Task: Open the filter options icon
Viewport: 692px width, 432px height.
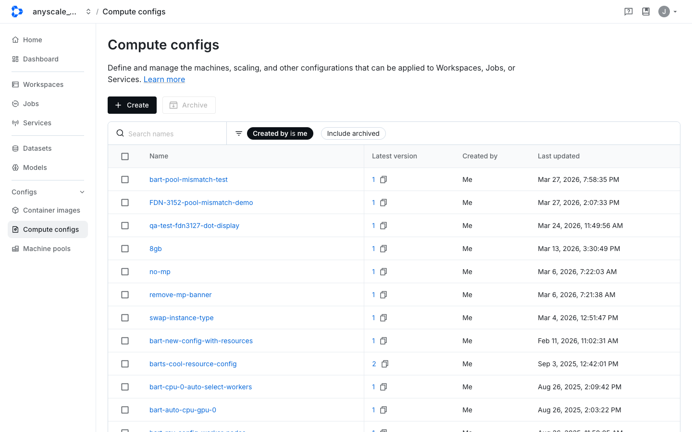Action: pyautogui.click(x=239, y=133)
